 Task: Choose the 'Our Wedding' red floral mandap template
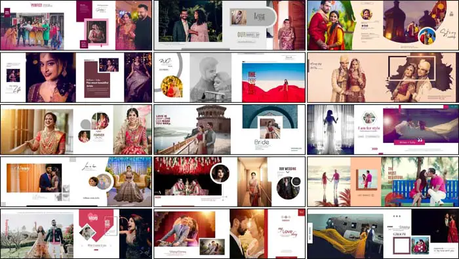click(x=229, y=182)
